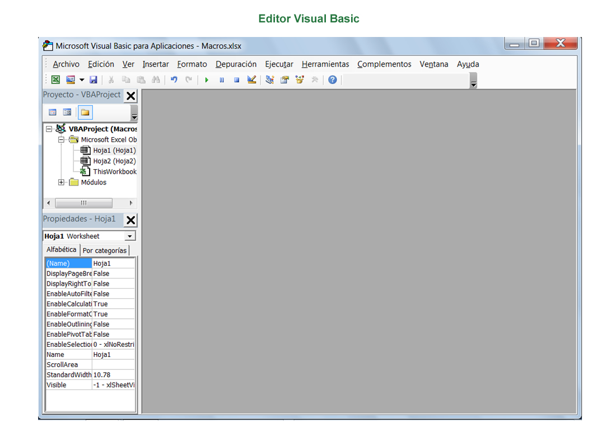Click the True value of EnableCalculation
The image size is (616, 422).
[x=114, y=304]
